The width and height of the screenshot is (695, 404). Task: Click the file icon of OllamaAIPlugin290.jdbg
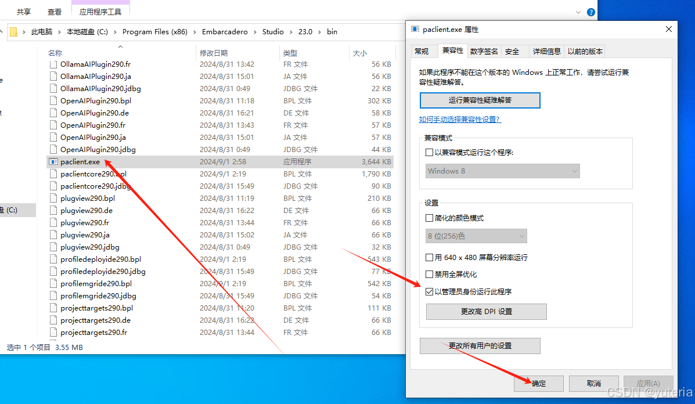coord(53,89)
